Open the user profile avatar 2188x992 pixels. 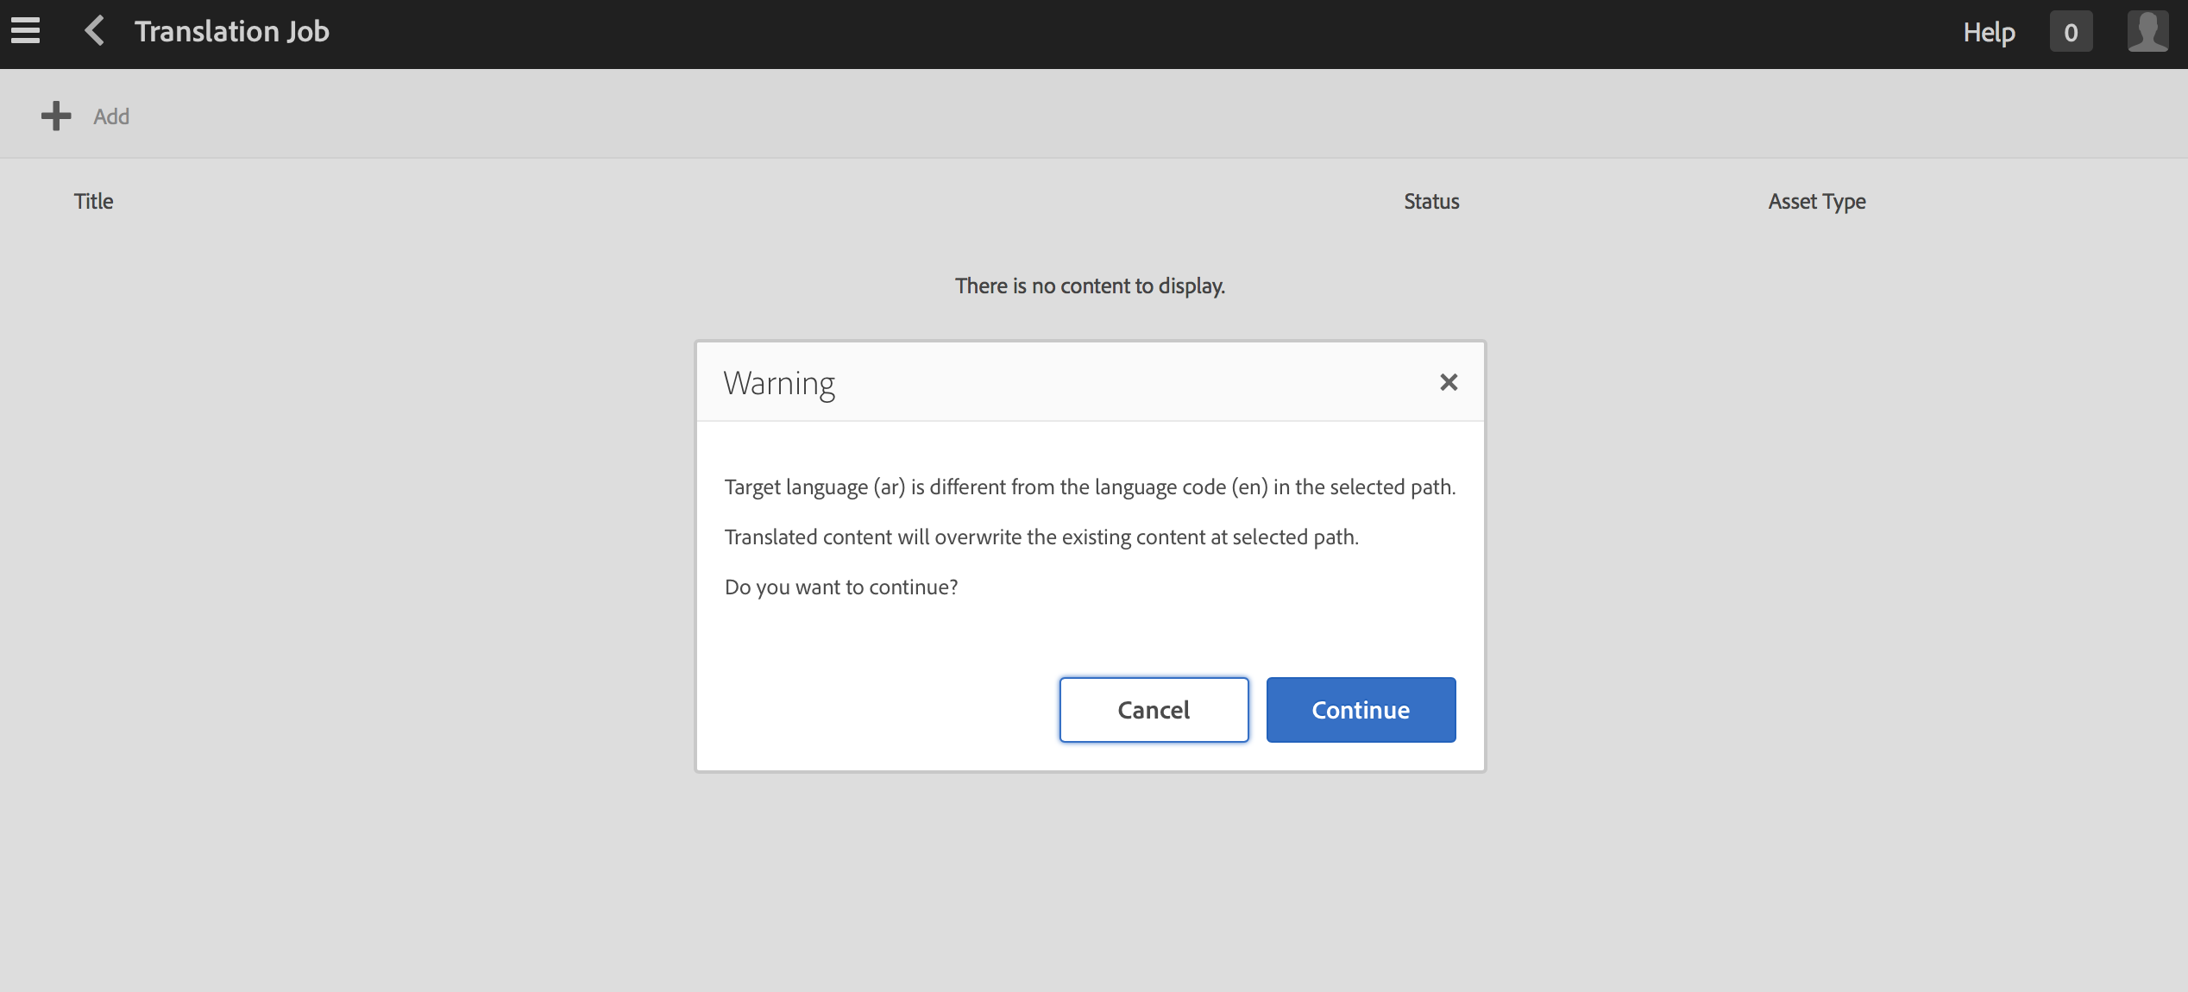pos(2147,32)
